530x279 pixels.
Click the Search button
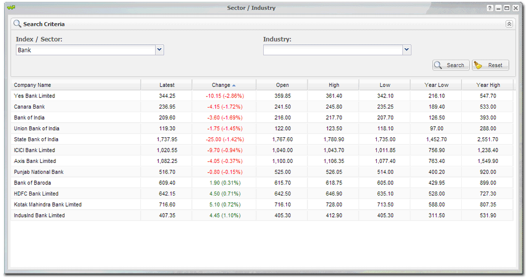tap(451, 65)
